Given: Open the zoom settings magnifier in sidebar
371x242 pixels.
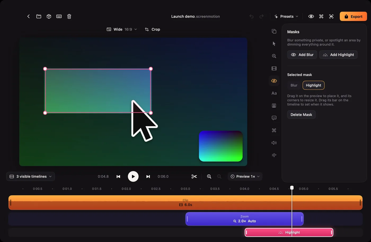Looking at the screenshot, I should point(274,56).
